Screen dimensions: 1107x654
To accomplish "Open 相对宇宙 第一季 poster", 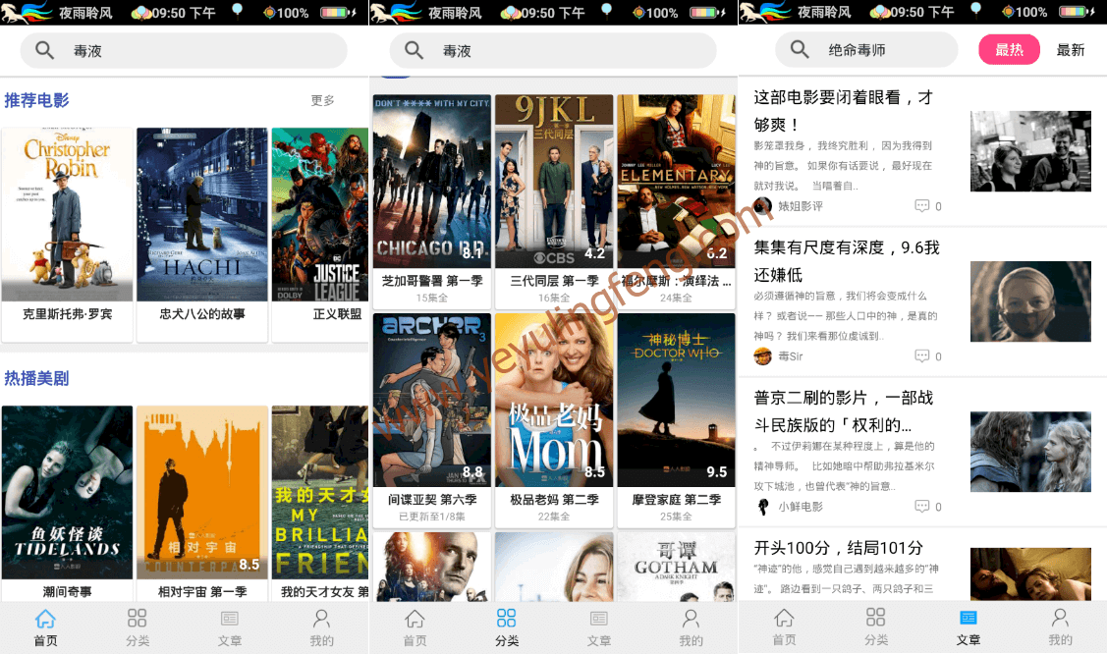I will 202,492.
